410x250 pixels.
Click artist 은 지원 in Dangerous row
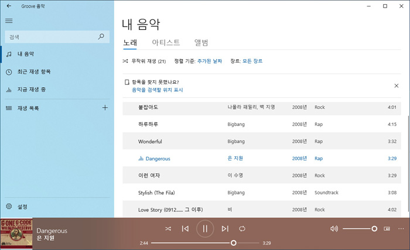pos(235,158)
